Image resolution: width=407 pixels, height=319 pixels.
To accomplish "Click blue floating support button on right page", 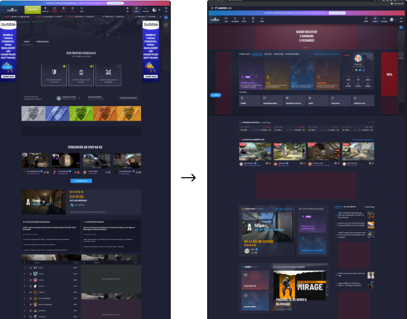I will (215, 95).
